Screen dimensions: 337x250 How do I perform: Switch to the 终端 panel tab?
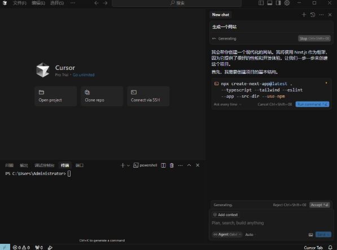(x=65, y=165)
